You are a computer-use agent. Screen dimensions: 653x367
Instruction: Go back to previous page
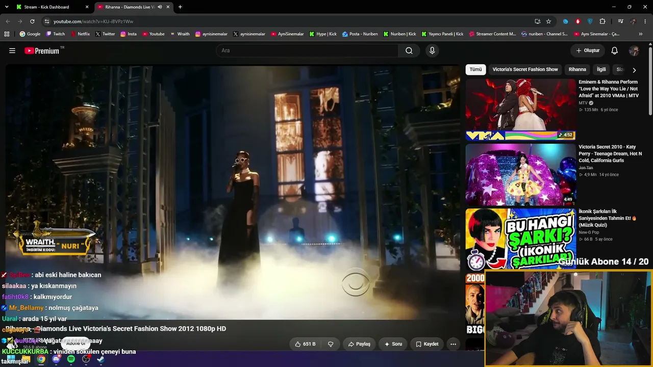8,21
